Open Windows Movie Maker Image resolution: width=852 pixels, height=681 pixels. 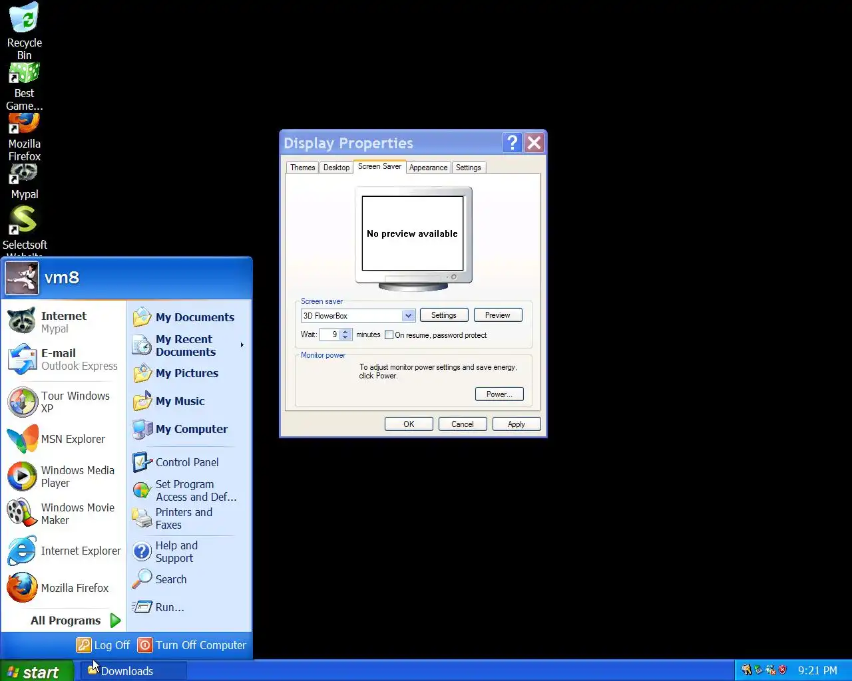click(64, 513)
